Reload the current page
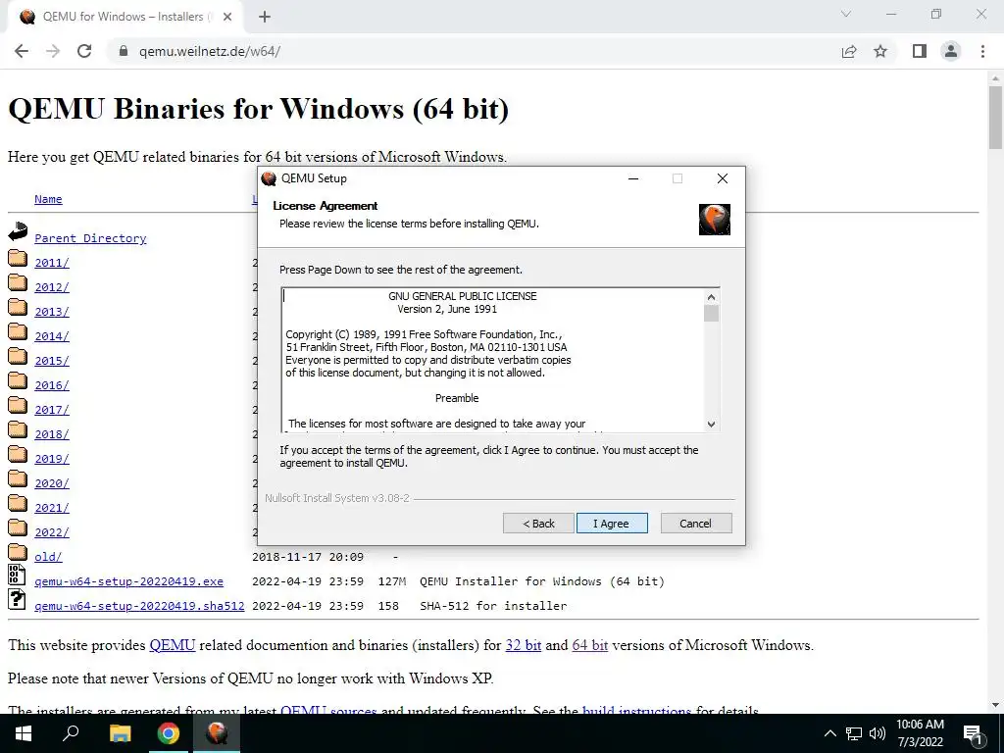1004x753 pixels. (x=84, y=51)
